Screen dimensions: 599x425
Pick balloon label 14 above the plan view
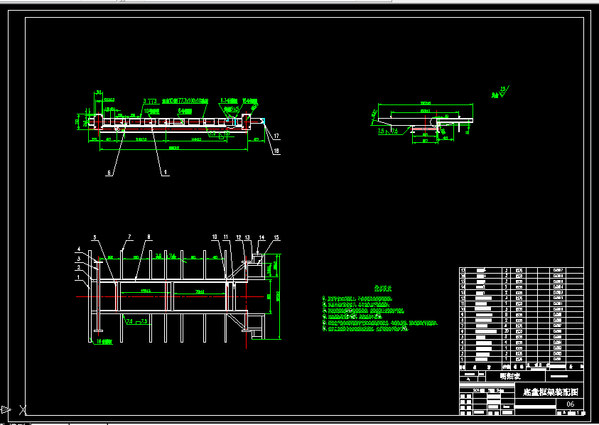pos(261,237)
